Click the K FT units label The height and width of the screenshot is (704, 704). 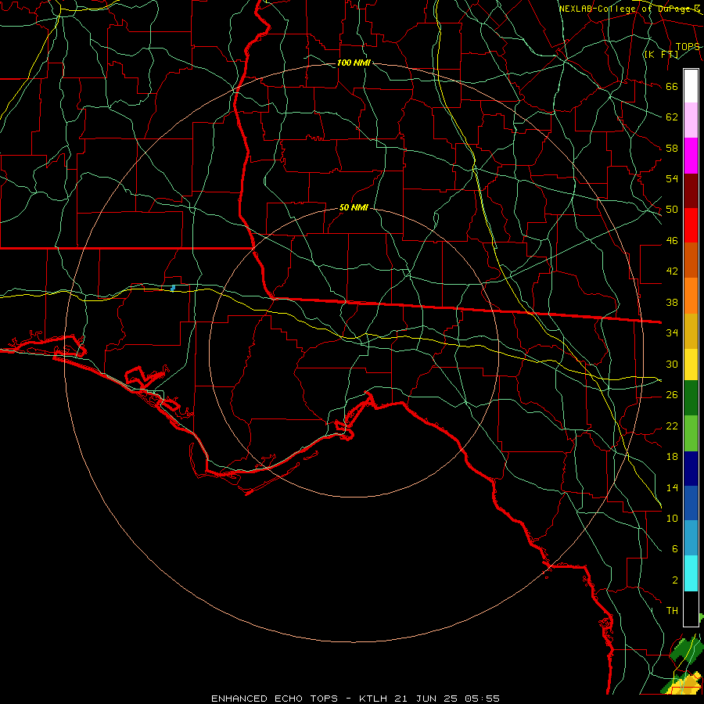661,54
